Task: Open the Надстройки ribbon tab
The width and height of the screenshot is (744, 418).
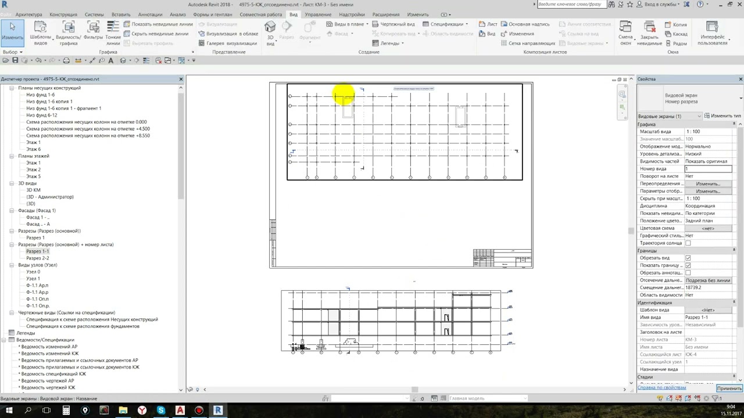Action: (352, 15)
